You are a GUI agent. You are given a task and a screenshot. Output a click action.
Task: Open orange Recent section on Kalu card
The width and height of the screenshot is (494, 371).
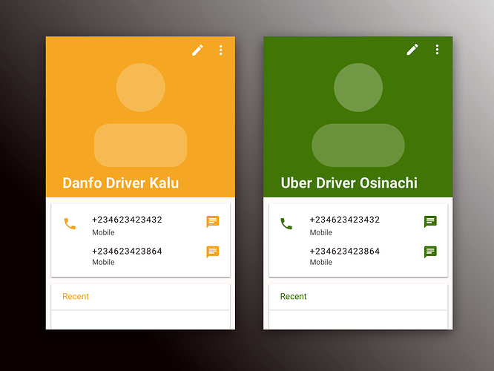(76, 296)
